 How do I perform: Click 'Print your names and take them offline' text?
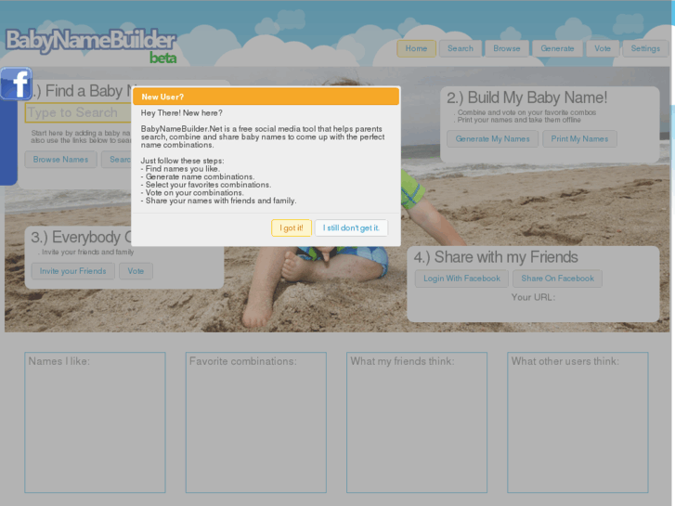click(x=519, y=120)
